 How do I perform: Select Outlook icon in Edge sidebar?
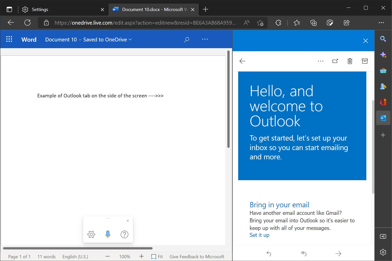coord(383,118)
